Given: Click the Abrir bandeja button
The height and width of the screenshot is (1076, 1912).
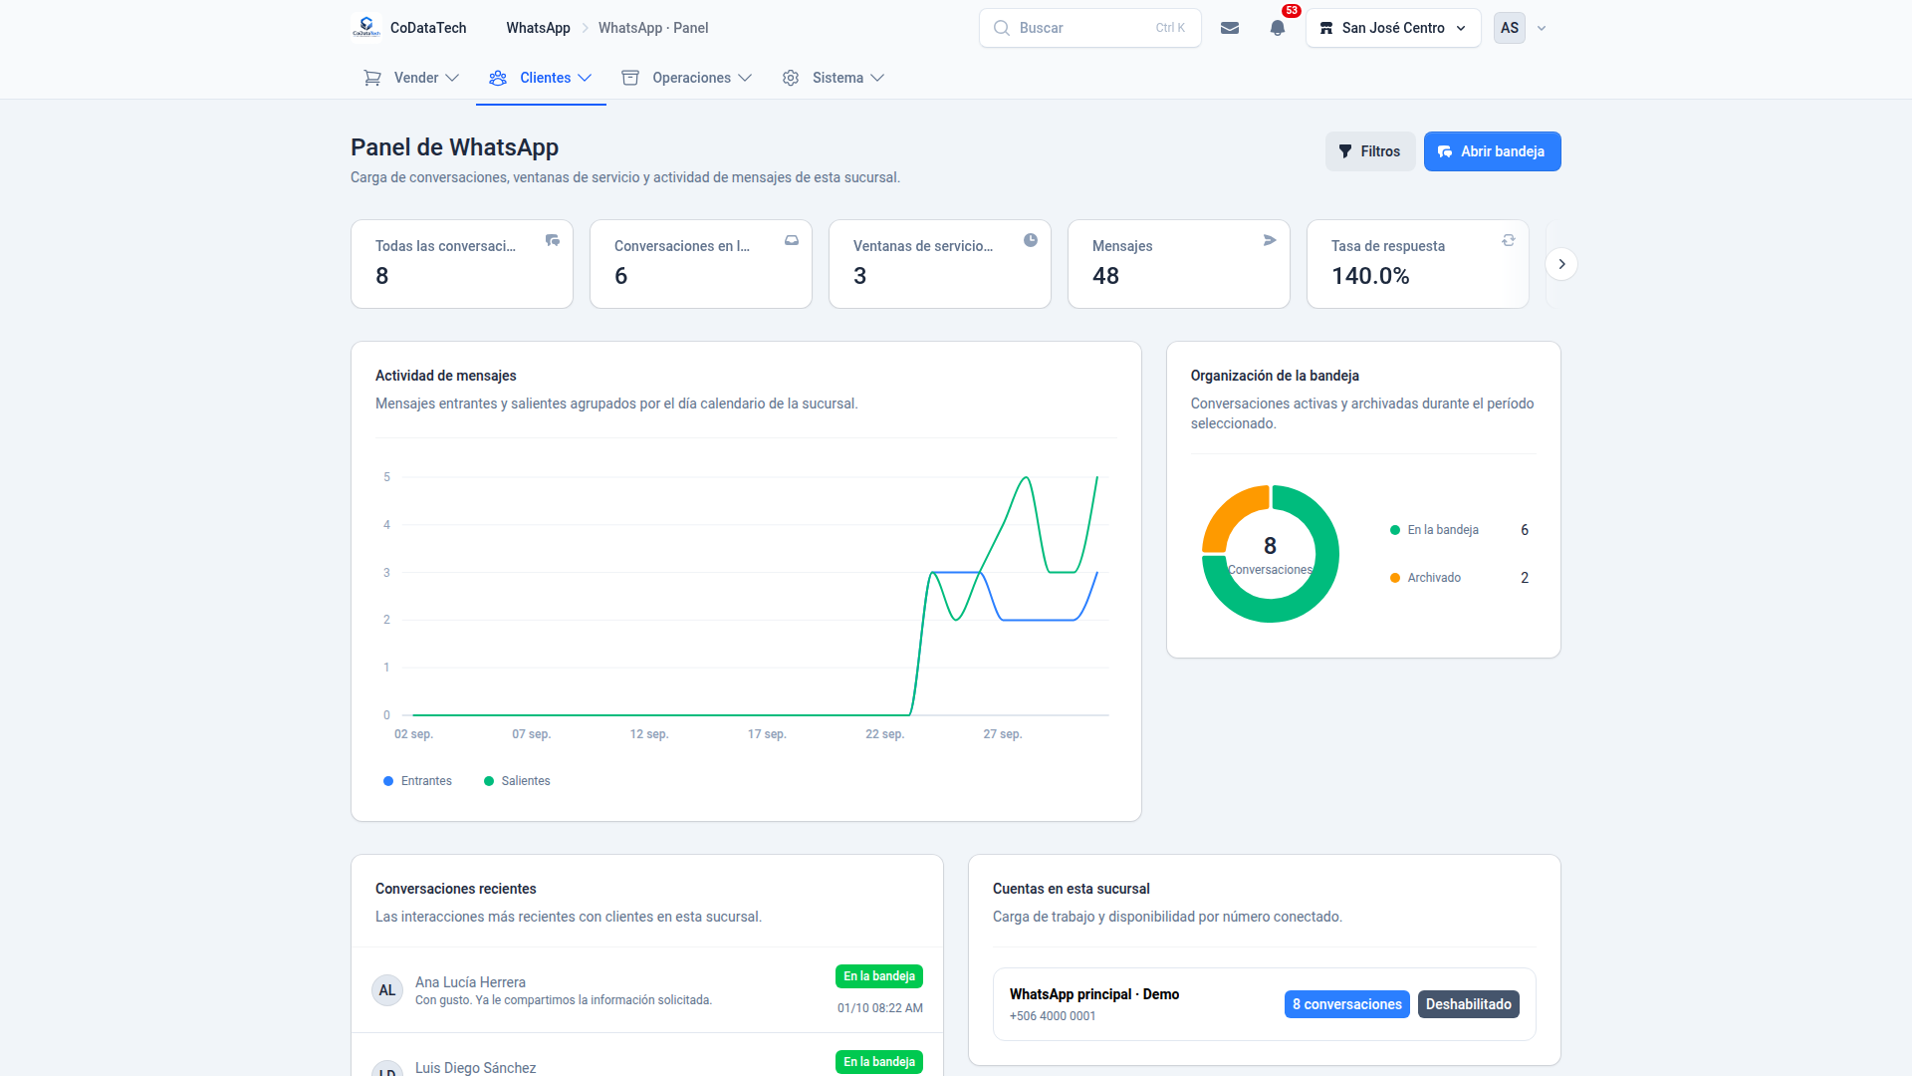Looking at the screenshot, I should (x=1492, y=151).
